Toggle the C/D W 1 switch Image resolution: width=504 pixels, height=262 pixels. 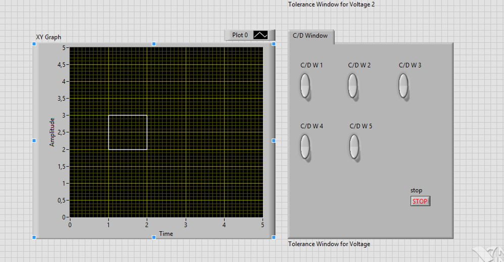point(305,85)
